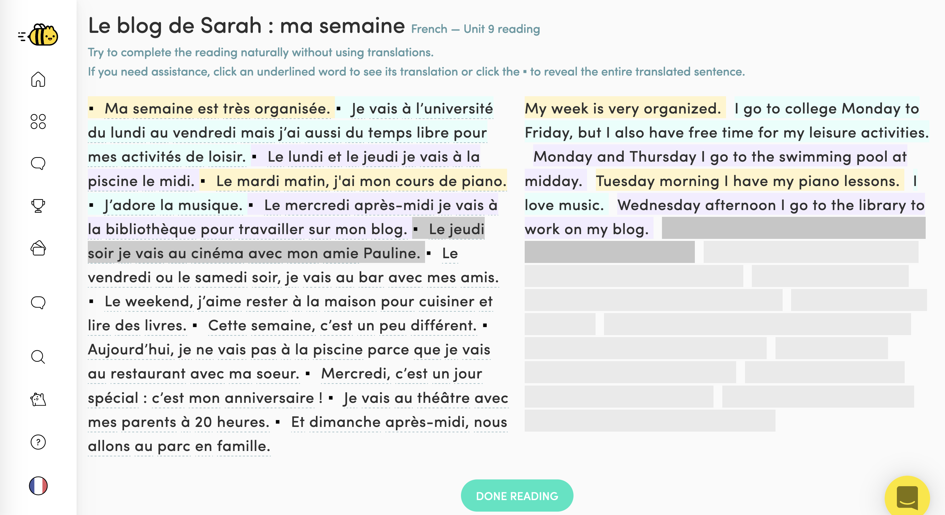Click the waving bear icon
Viewport: 945px width, 515px height.
pos(38,399)
